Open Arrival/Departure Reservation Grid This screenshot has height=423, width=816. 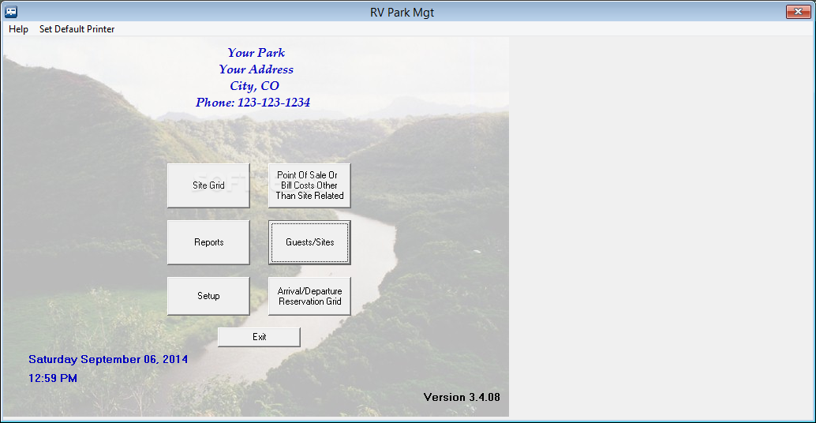point(309,296)
